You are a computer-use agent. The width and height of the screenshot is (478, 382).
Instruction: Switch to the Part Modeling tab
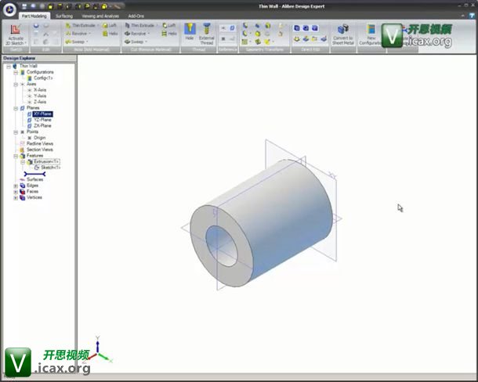(34, 16)
